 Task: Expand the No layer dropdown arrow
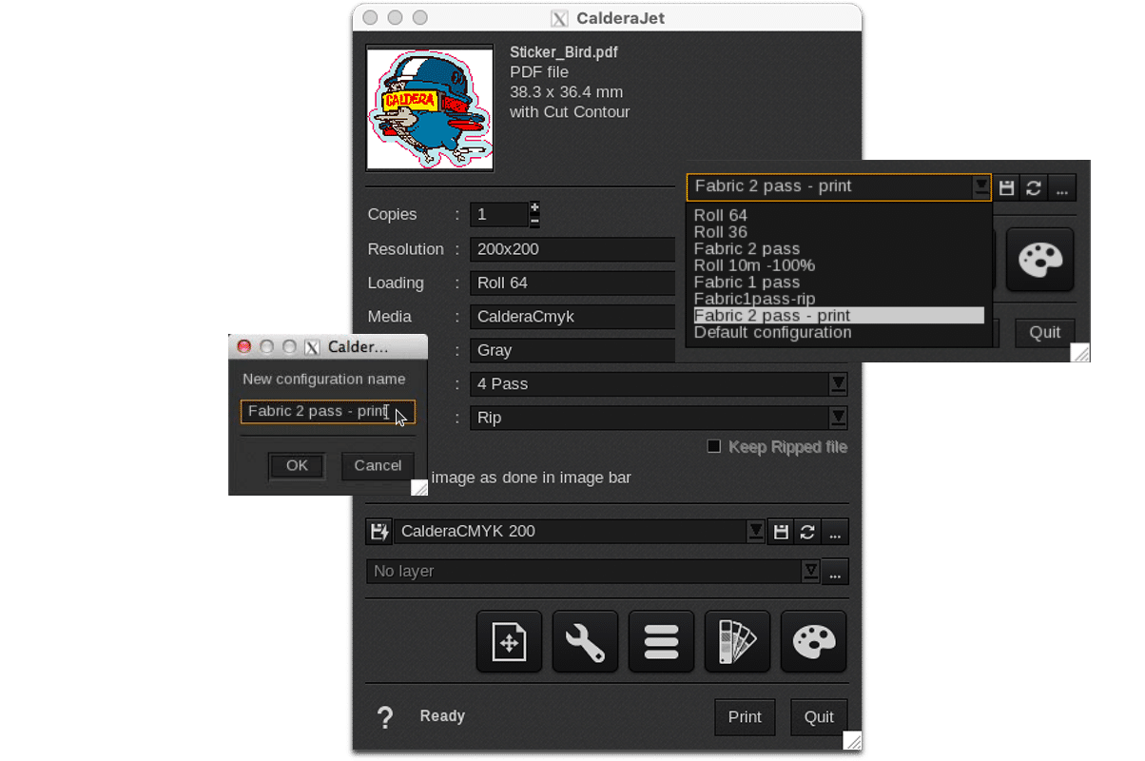(x=810, y=571)
